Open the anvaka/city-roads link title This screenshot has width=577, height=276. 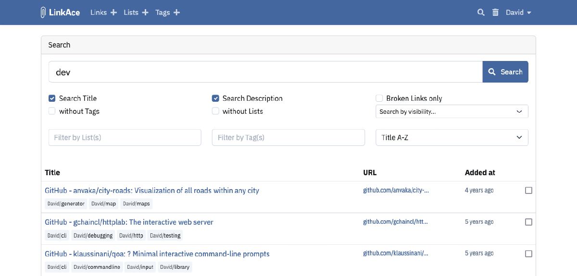152,191
